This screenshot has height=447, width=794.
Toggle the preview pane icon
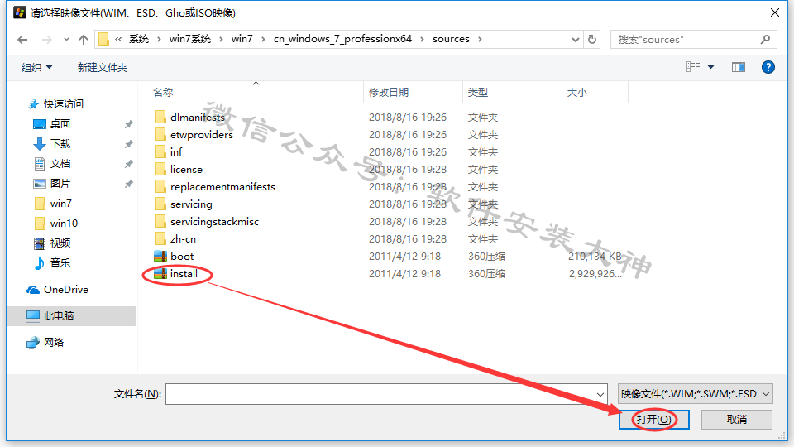point(739,67)
